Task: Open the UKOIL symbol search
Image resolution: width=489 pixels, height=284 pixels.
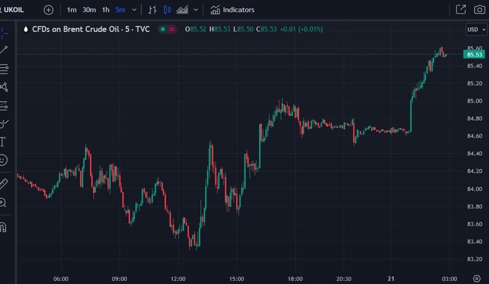Action: point(12,10)
